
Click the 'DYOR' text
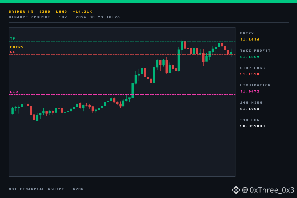click(x=78, y=189)
